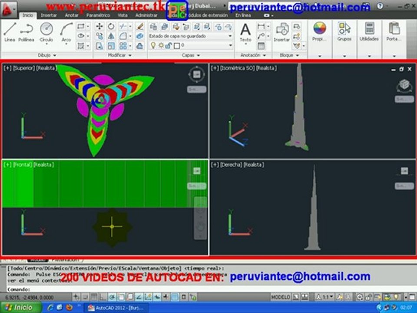Viewport: 417px width, 313px height.
Task: Click the [Isométrica SO] view label
Action: tap(237, 68)
